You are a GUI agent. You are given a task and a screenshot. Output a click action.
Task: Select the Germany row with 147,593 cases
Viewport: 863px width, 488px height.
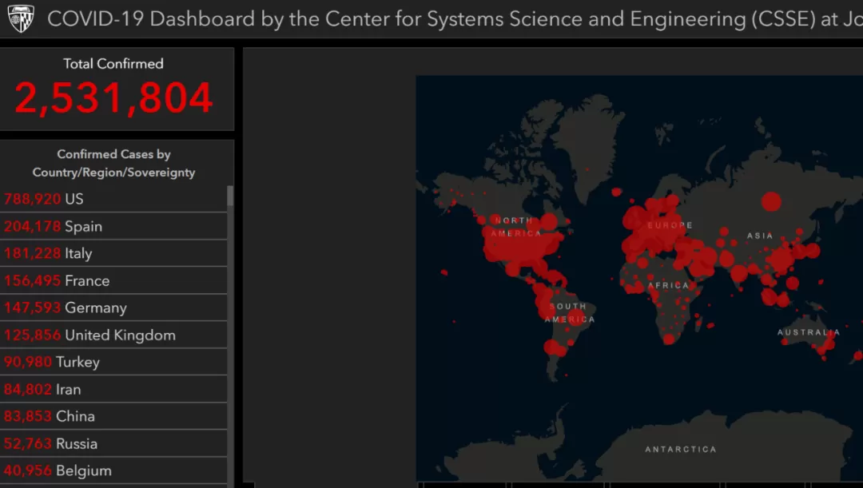click(113, 307)
